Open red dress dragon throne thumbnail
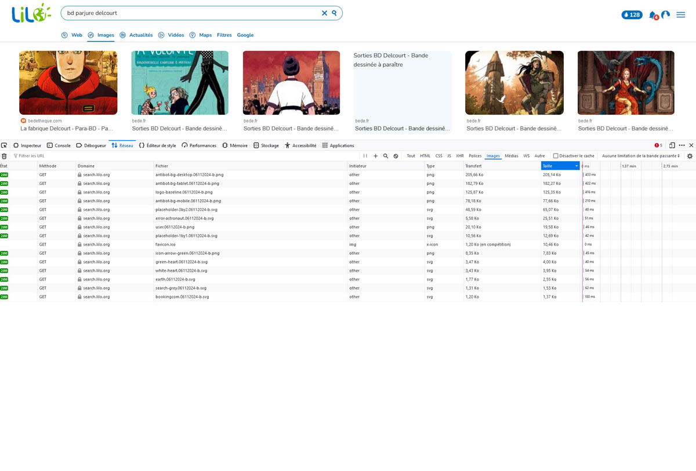The height and width of the screenshot is (471, 696). click(x=626, y=83)
